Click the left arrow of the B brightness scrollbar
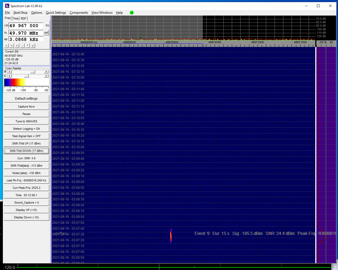The height and width of the screenshot is (270, 338). pos(10,72)
